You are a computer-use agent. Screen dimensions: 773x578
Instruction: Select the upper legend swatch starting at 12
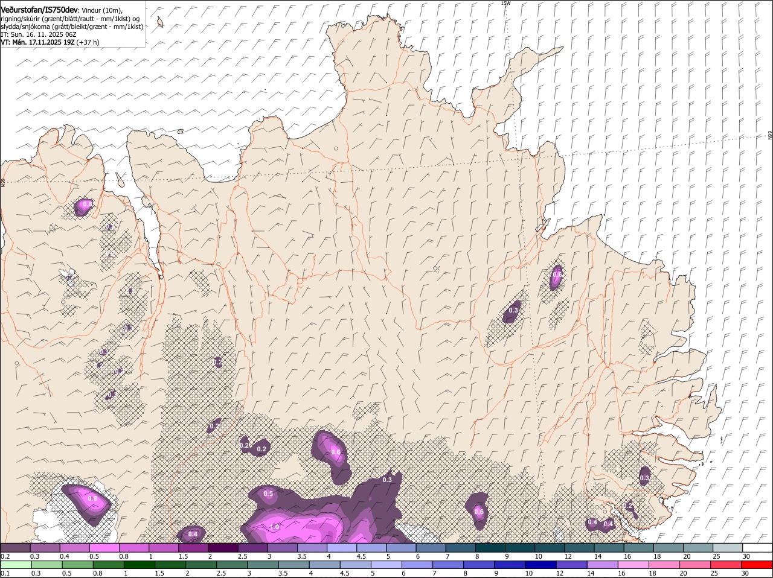(580, 548)
